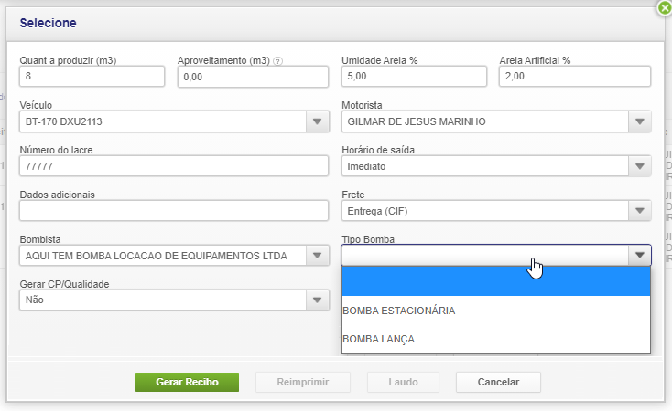Viewport: 672px width, 411px height.
Task: Collapse the Tipo Bomba dropdown arrow
Action: click(639, 256)
